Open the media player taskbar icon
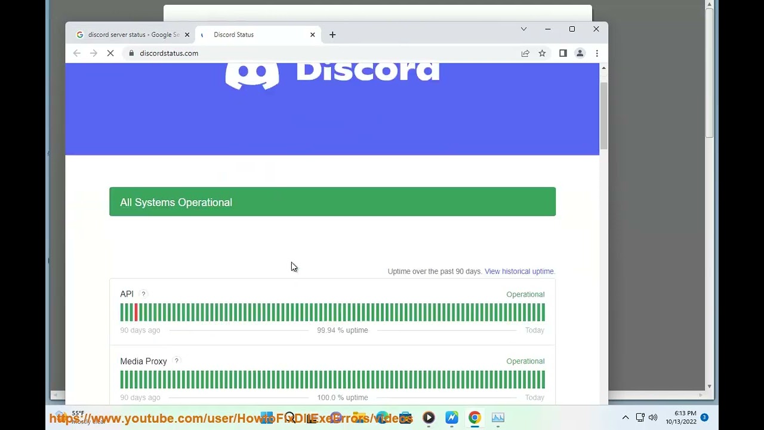 click(429, 417)
